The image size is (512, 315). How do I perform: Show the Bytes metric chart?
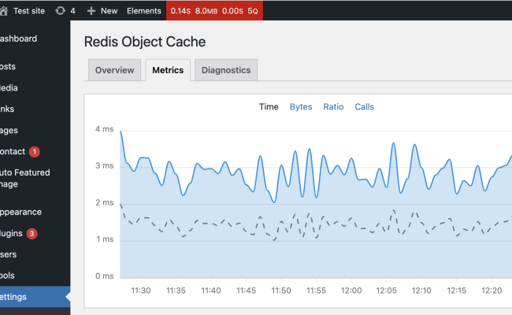point(301,107)
